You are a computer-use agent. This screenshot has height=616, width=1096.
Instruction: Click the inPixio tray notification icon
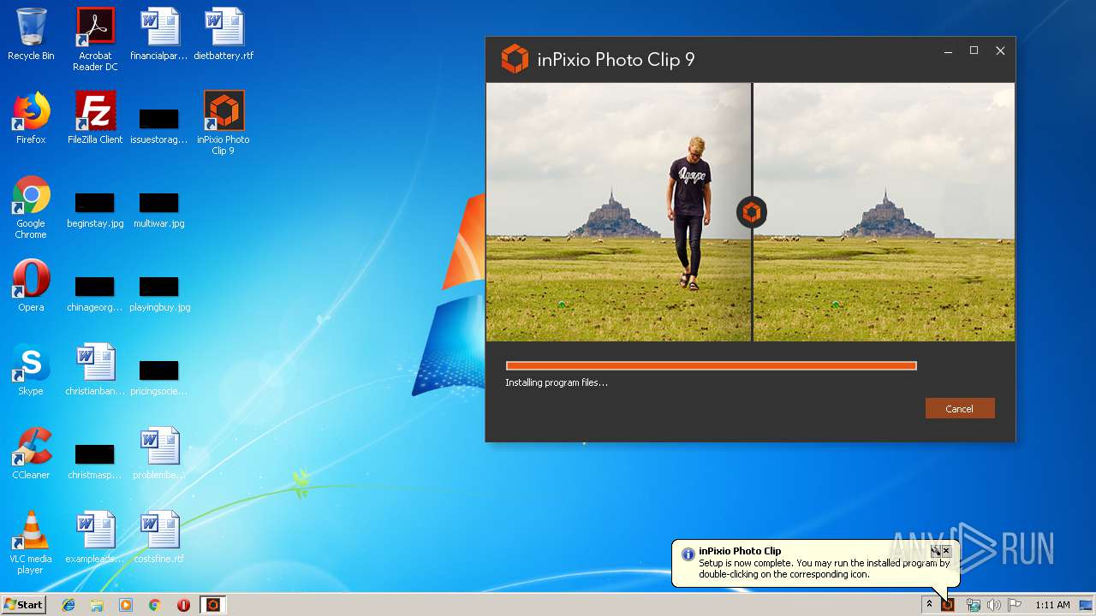947,605
